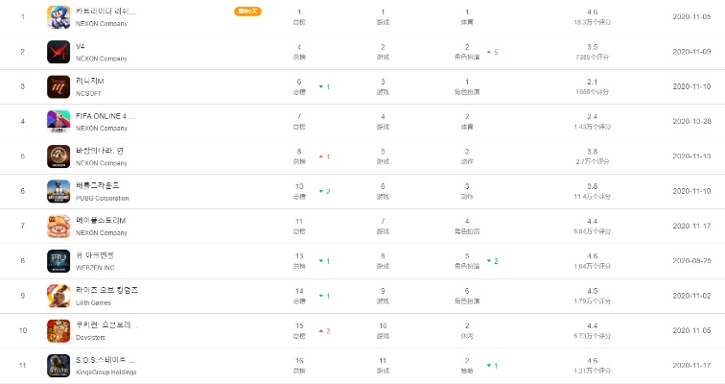Open the PUBG Corporation publisher link
This screenshot has height=384, width=725.
point(104,198)
